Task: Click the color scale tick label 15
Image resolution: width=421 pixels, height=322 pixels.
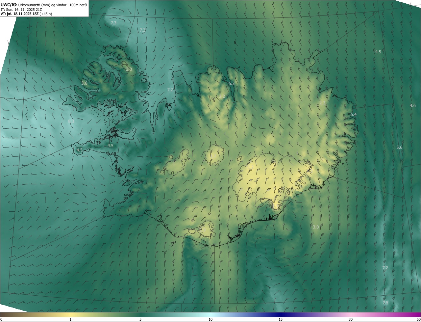Action: [281, 320]
